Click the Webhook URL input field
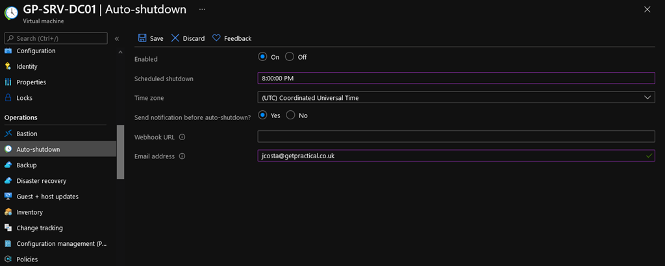 [x=456, y=137]
